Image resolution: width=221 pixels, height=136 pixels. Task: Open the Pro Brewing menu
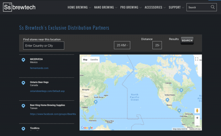(131, 7)
